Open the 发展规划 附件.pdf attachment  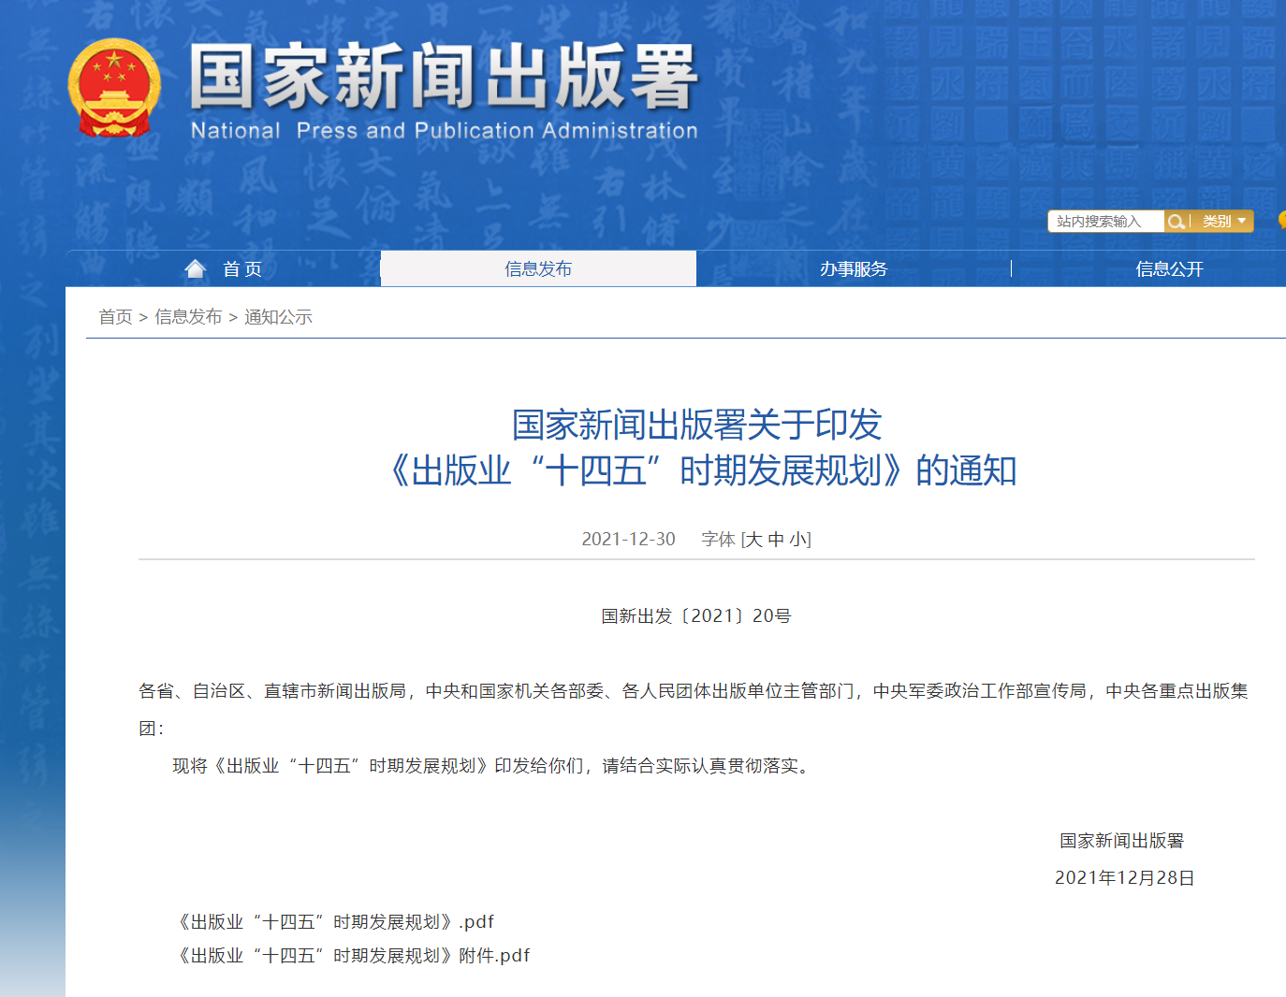353,956
